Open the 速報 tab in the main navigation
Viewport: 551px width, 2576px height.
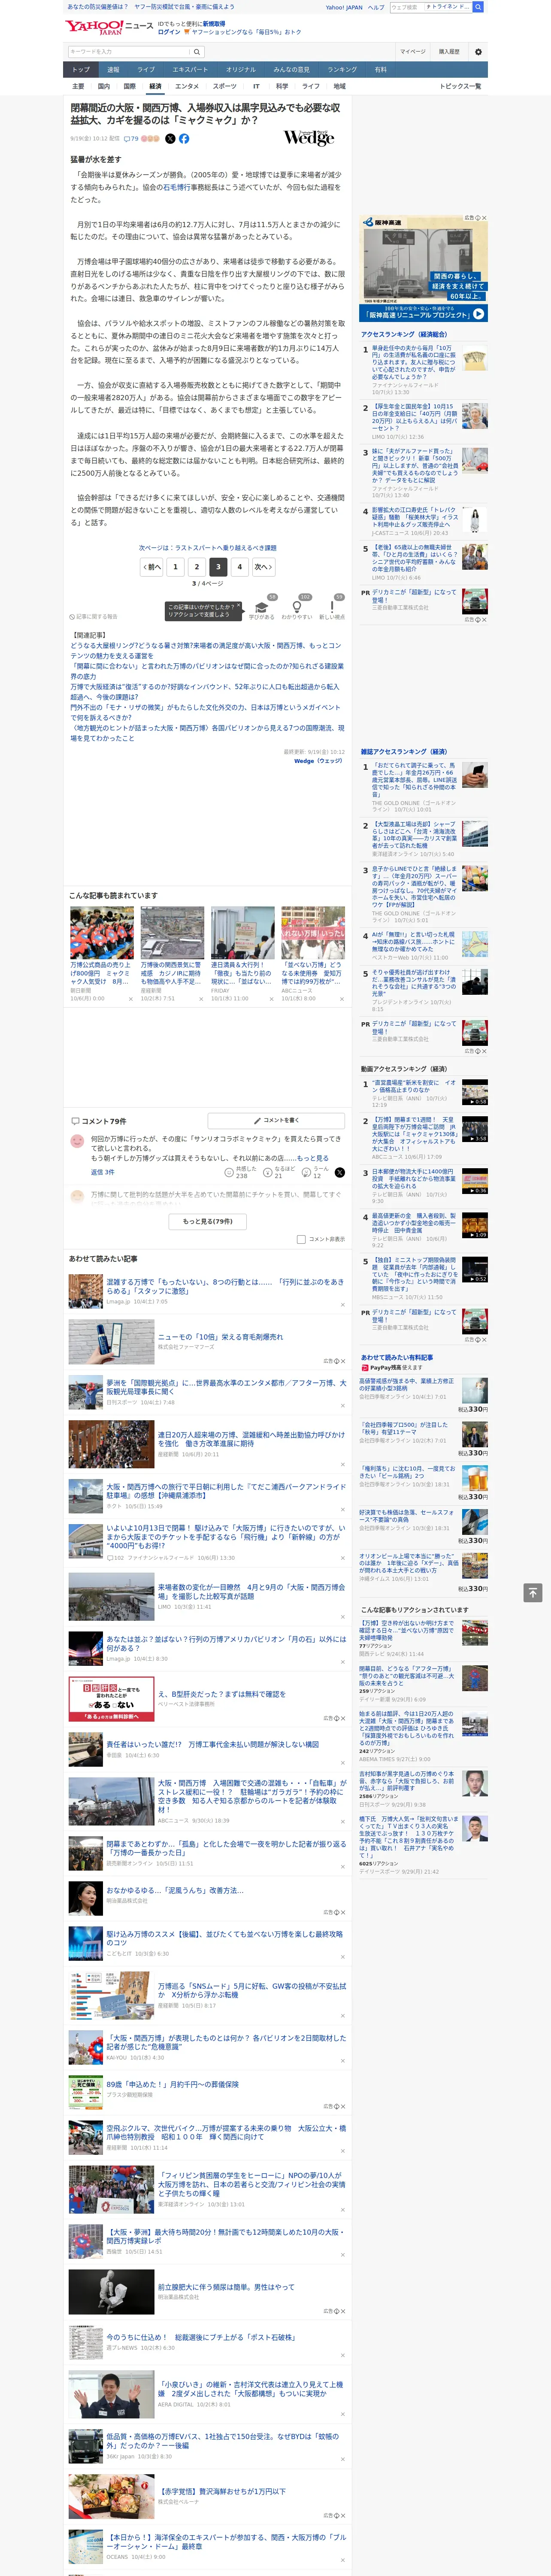tap(113, 69)
